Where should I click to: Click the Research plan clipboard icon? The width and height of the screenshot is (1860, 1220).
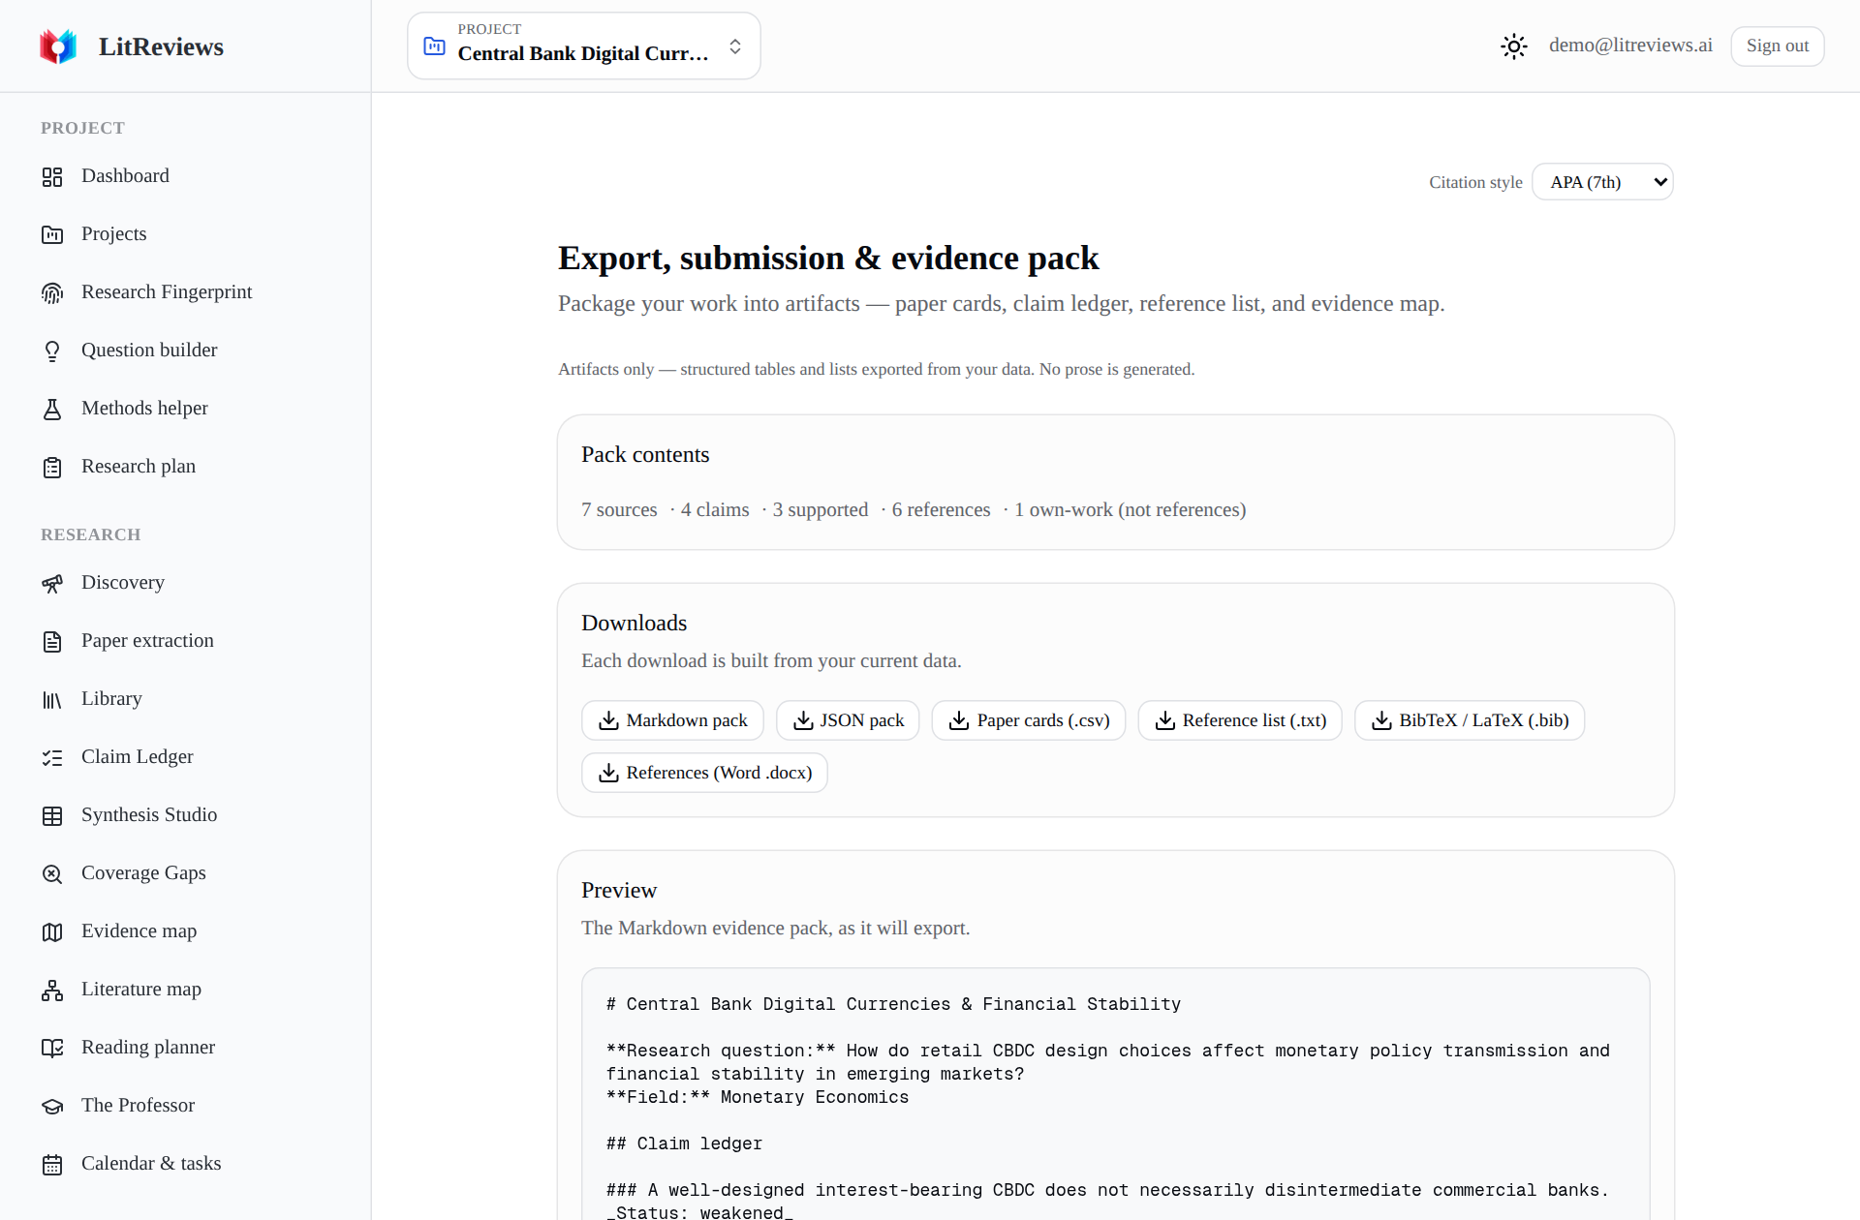(x=52, y=467)
